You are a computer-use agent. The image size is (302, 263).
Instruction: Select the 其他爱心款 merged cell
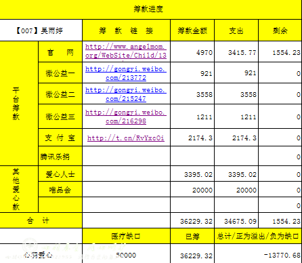19,189
